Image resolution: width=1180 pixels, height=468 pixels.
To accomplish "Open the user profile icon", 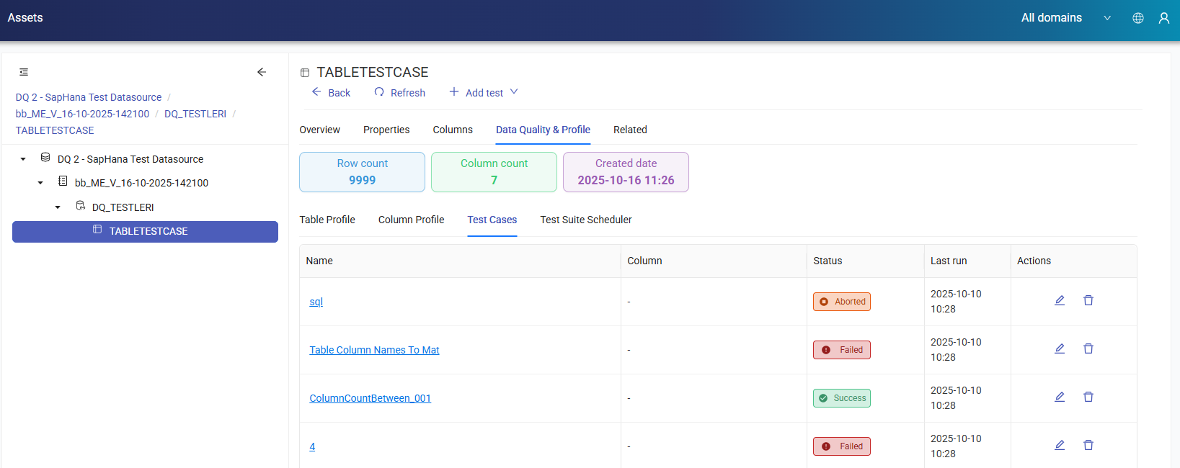I will point(1164,18).
